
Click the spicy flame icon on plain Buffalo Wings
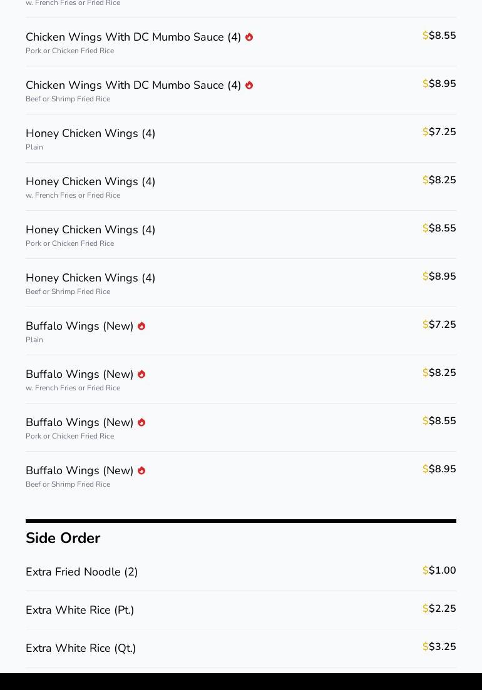[141, 326]
